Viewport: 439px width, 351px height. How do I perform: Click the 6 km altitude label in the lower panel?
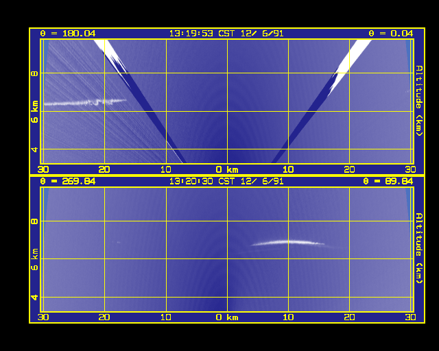[x=34, y=259]
